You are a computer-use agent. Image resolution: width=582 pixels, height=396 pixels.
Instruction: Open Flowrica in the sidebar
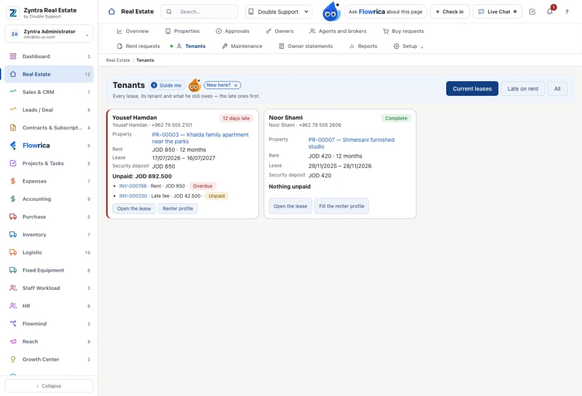[49, 146]
